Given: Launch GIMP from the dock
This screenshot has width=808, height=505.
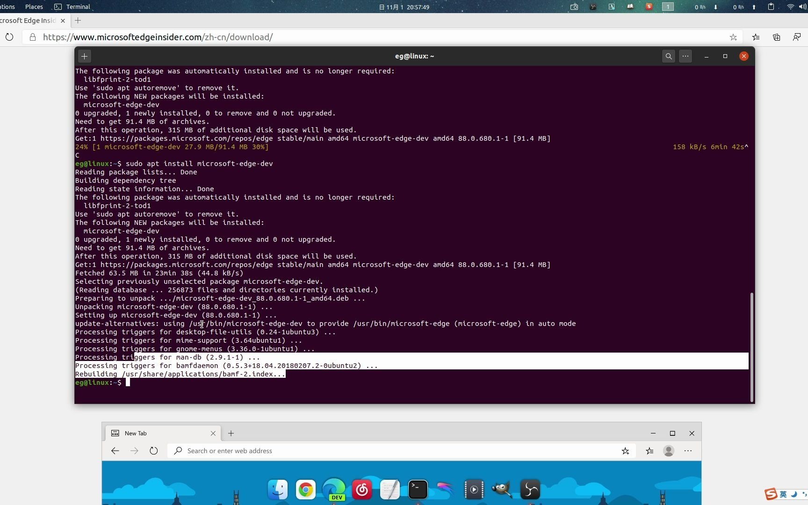Looking at the screenshot, I should coord(501,489).
